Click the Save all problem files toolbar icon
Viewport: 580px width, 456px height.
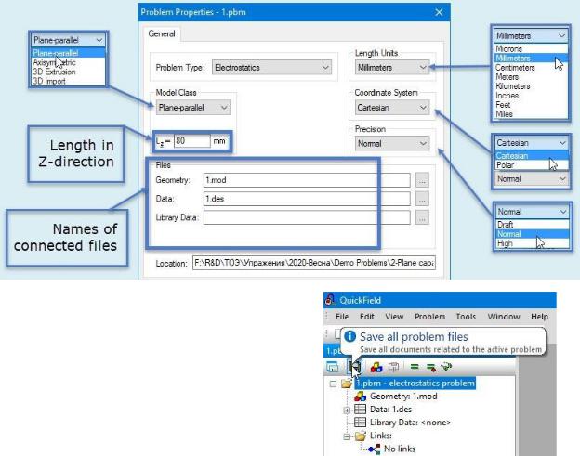[x=353, y=367]
